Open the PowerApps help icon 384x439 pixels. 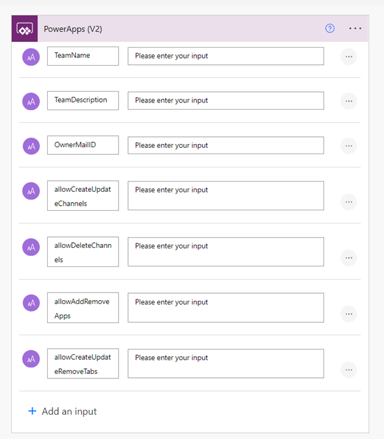(330, 29)
